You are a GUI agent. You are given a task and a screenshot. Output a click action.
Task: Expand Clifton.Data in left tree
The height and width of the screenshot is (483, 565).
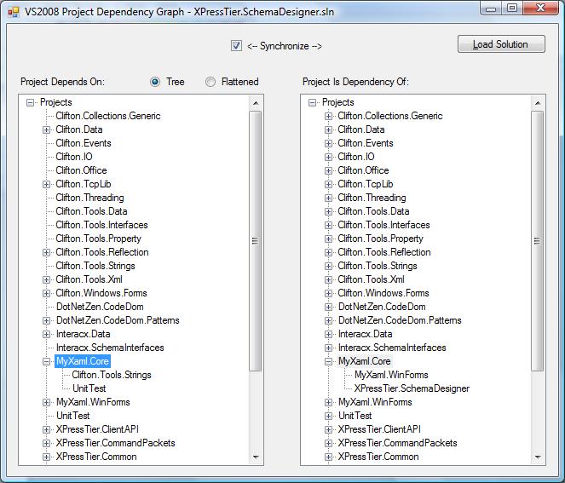[47, 129]
